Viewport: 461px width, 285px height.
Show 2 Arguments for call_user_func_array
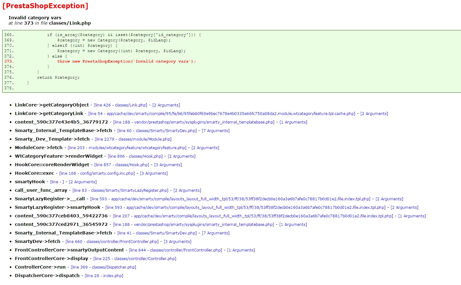187,191
